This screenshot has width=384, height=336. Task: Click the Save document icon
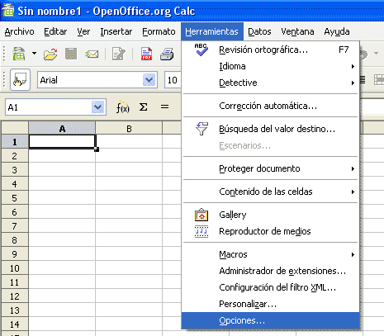click(x=71, y=54)
